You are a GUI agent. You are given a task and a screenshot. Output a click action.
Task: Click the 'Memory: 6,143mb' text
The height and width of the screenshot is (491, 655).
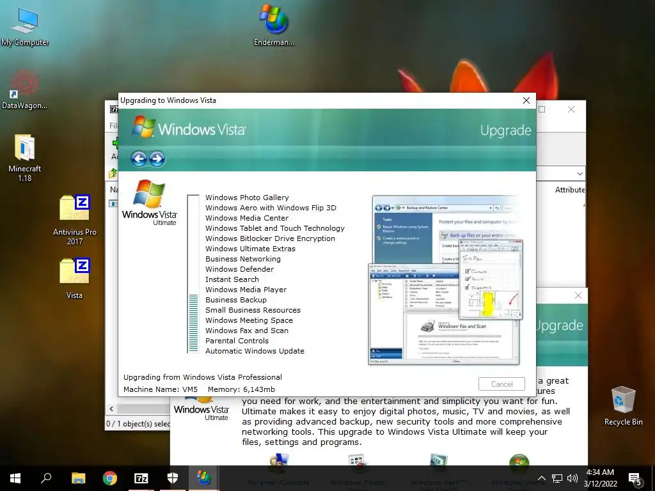click(x=241, y=389)
